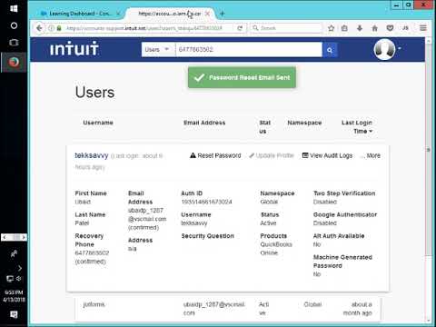
Task: Click the Windows Start button
Action: [x=14, y=8]
